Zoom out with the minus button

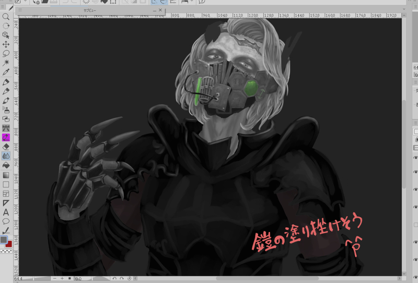tap(55, 278)
